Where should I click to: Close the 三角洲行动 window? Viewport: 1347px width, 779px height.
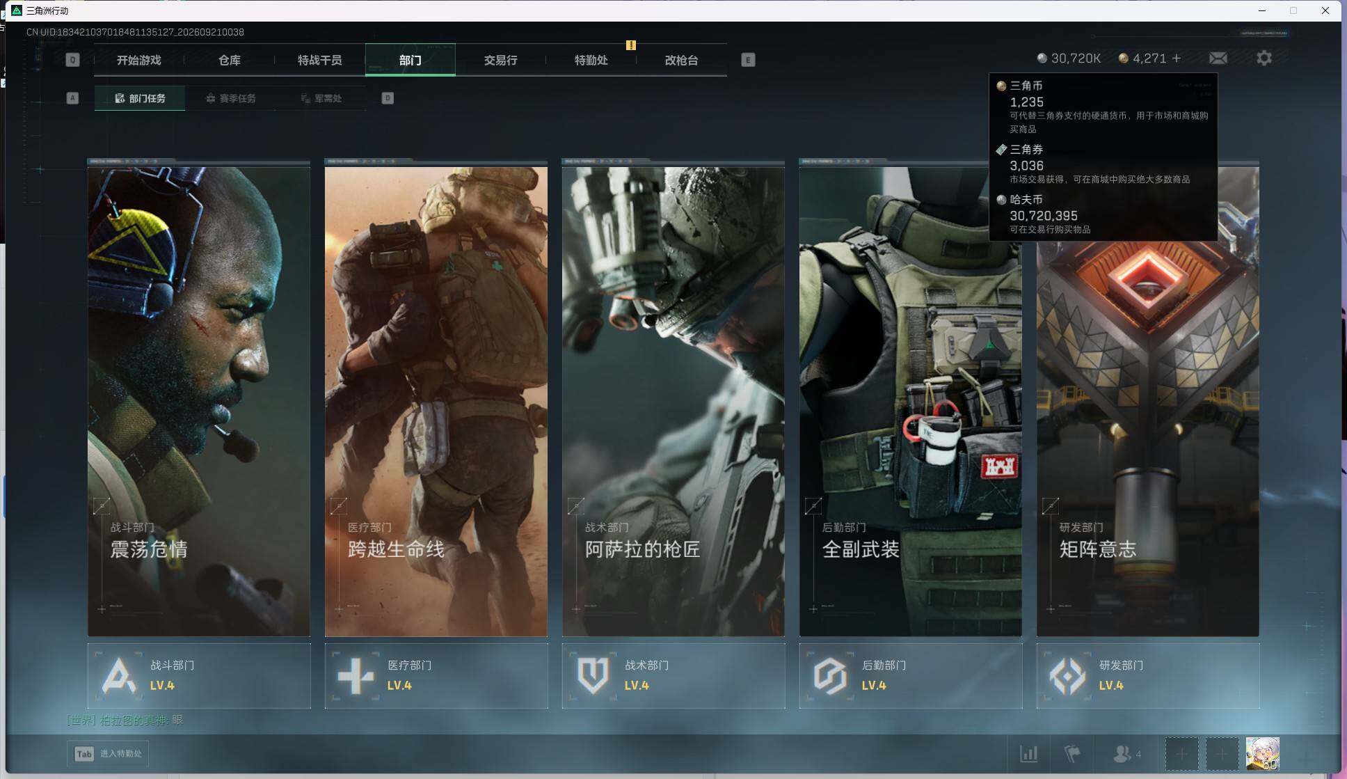1325,10
